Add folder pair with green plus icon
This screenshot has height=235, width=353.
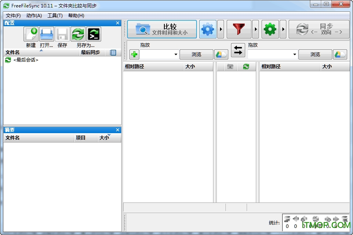[135, 54]
